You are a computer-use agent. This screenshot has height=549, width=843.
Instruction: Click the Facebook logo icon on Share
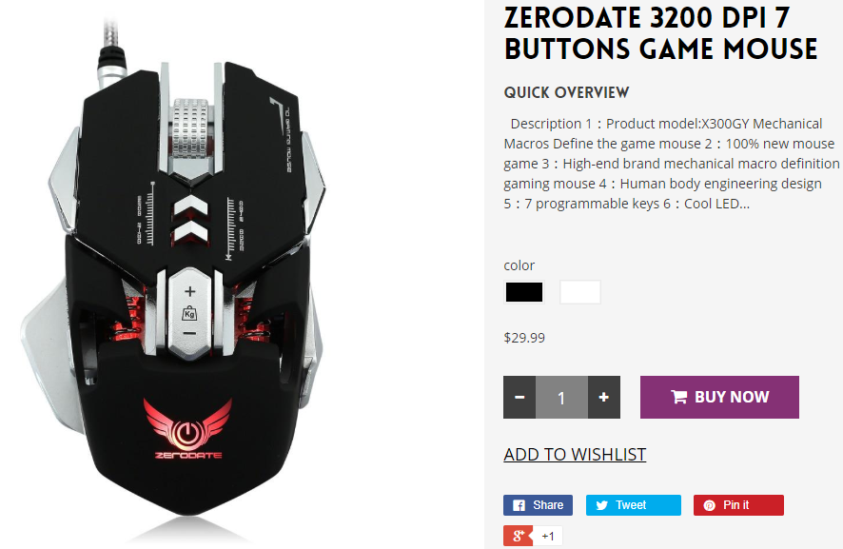point(519,505)
